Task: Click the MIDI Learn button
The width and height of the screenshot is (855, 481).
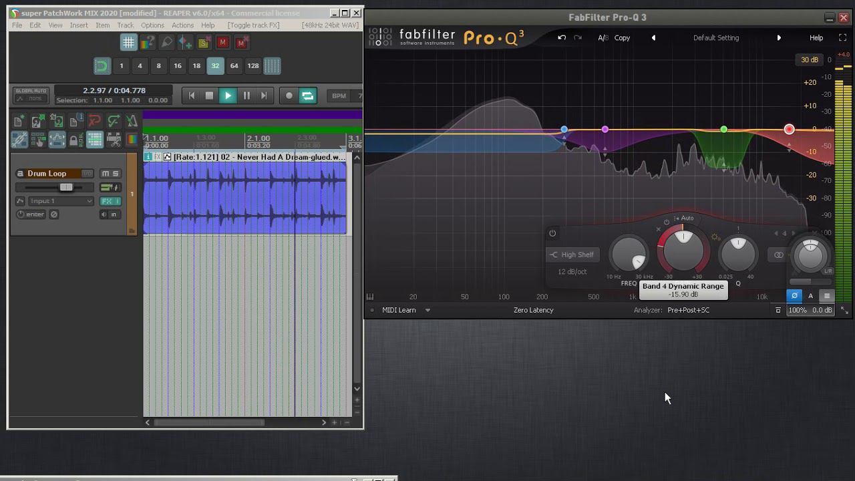Action: tap(399, 310)
